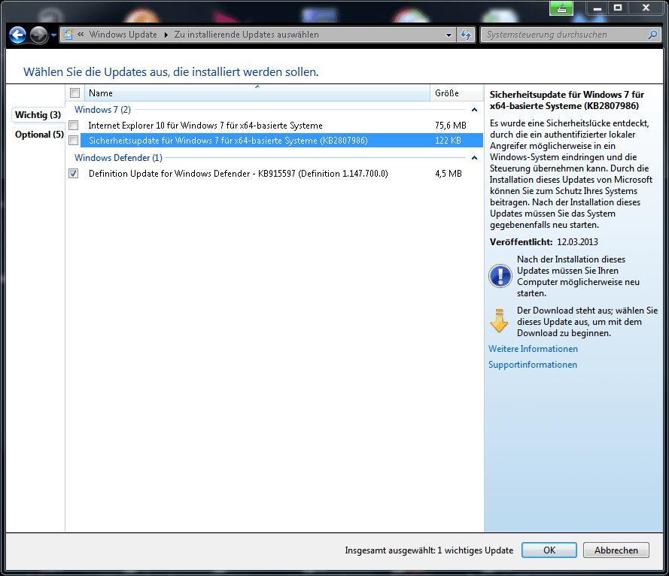Image resolution: width=669 pixels, height=576 pixels.
Task: Click the Control Panel icon in address bar
Action: point(68,34)
